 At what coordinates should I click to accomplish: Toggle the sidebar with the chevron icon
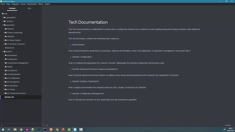(43, 125)
